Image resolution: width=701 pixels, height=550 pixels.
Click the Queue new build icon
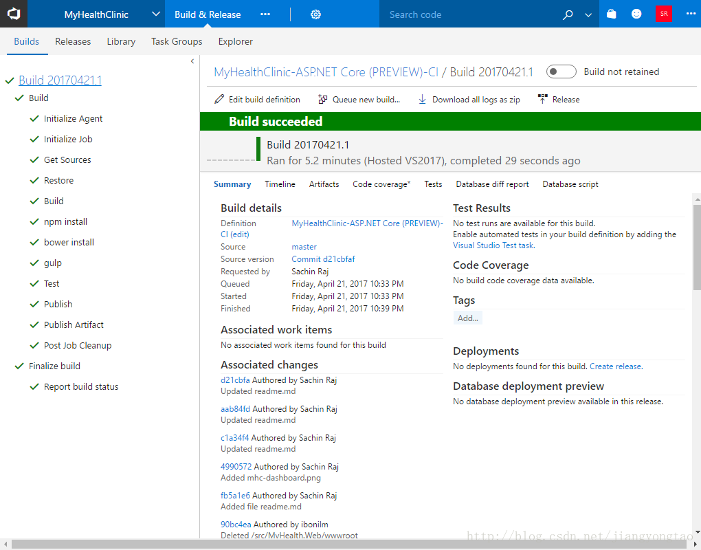pyautogui.click(x=322, y=99)
